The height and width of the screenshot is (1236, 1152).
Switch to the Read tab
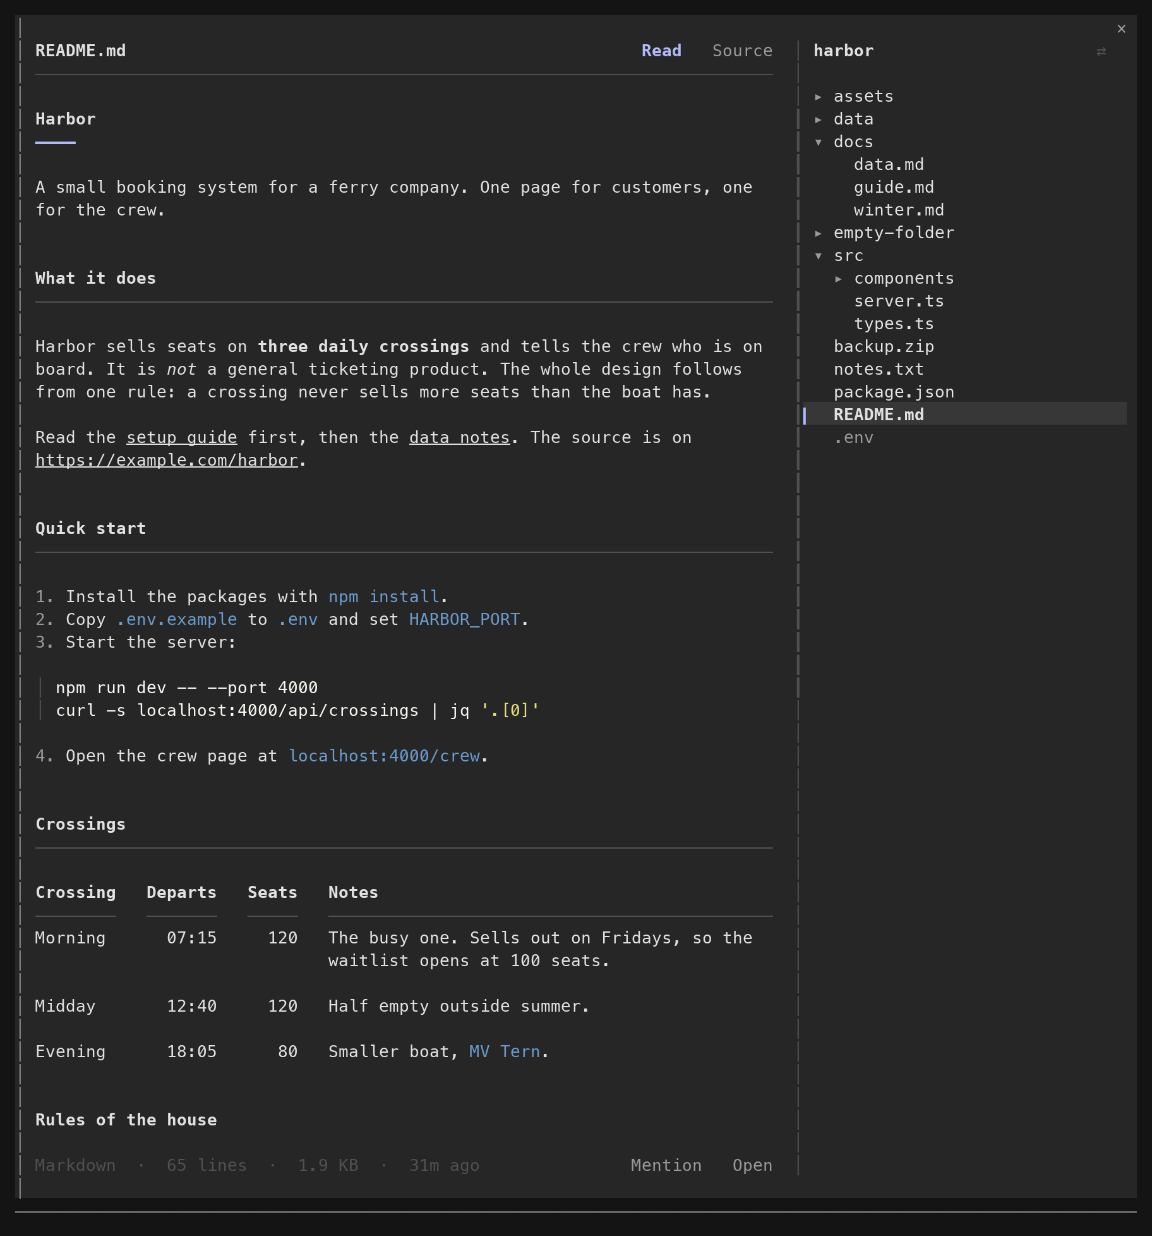click(661, 51)
